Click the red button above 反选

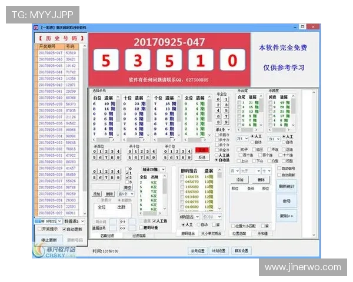(x=202, y=150)
